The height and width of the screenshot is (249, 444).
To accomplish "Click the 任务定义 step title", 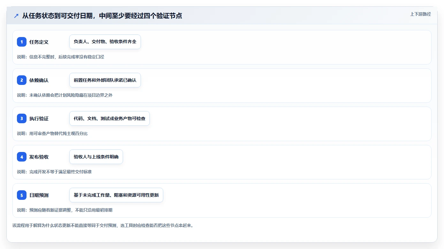I will click(39, 42).
